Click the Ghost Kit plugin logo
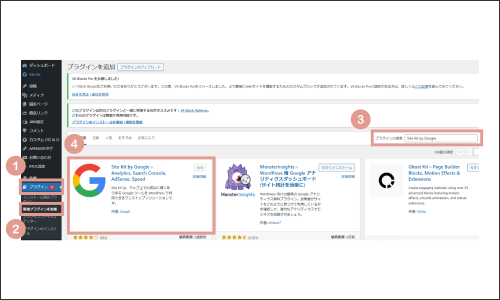This screenshot has height=300, width=500. pyautogui.click(x=386, y=180)
